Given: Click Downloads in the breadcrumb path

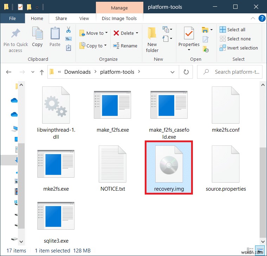Looking at the screenshot, I should (x=78, y=72).
